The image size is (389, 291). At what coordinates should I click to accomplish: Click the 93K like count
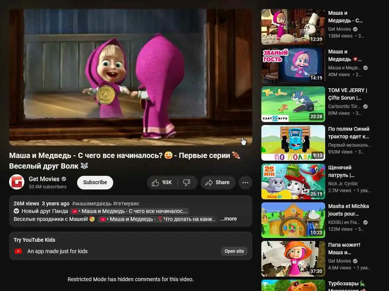click(x=167, y=182)
